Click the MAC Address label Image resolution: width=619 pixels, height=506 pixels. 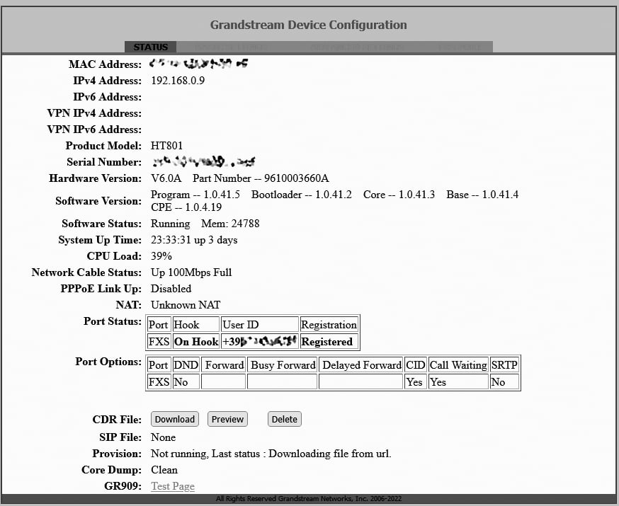[x=105, y=64]
